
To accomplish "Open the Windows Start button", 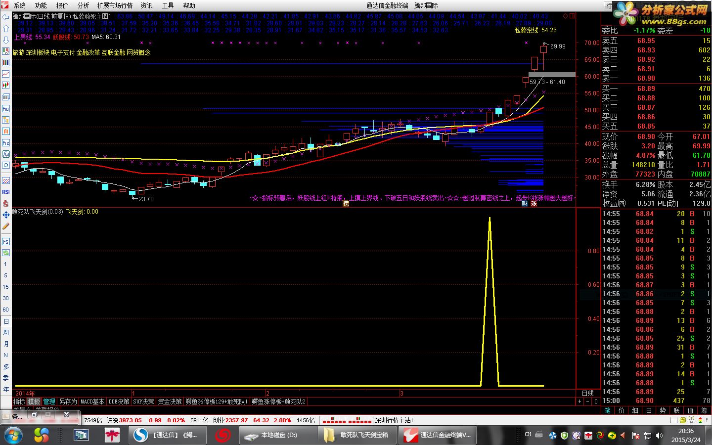I will click(x=12, y=436).
